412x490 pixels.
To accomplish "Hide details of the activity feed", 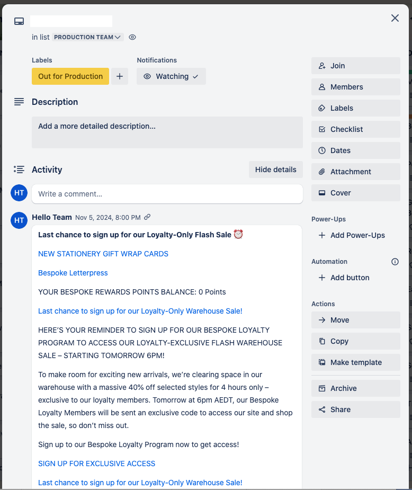I will coord(276,170).
